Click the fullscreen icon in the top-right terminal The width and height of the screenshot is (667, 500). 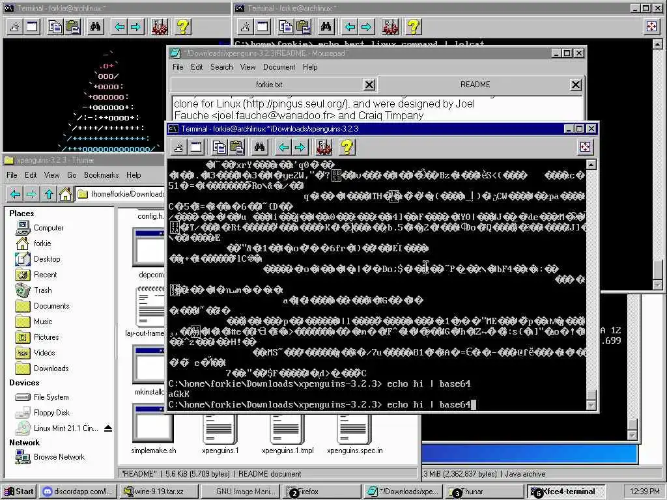[x=651, y=27]
